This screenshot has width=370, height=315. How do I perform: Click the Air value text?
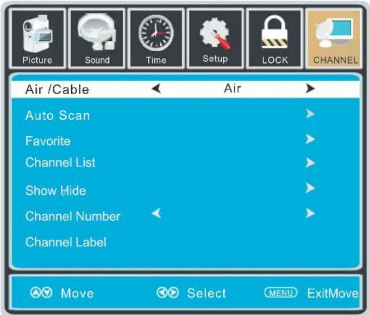233,88
